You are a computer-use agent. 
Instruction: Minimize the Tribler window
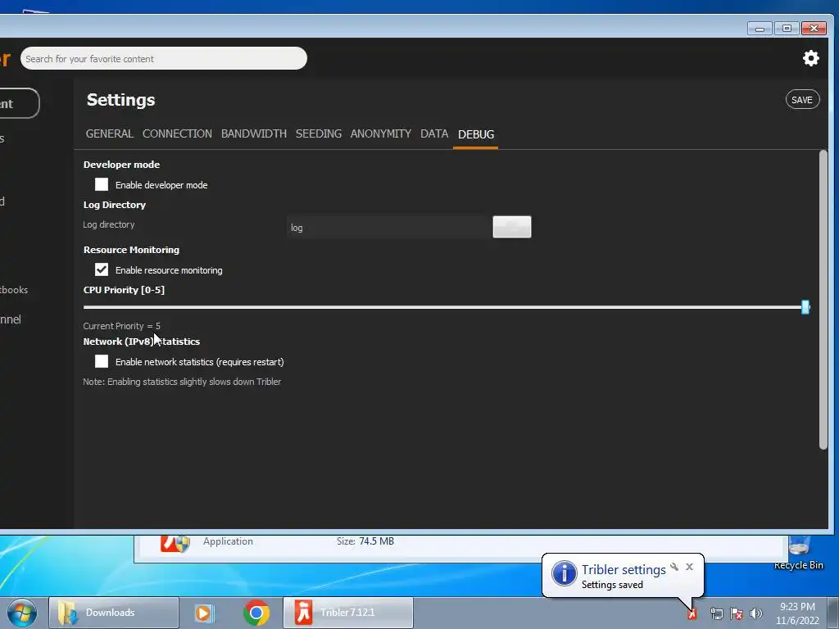(760, 29)
